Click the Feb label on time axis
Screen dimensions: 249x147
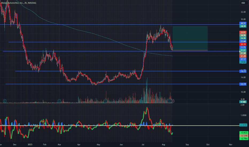pos(45,144)
